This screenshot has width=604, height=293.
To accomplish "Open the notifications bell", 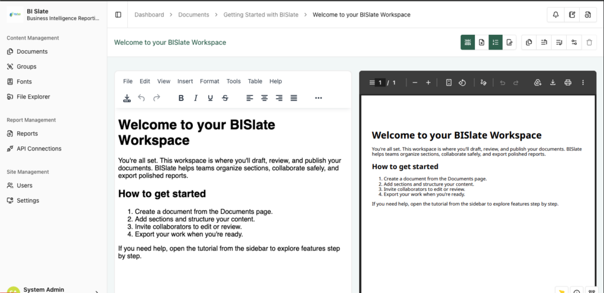I will coord(556,15).
